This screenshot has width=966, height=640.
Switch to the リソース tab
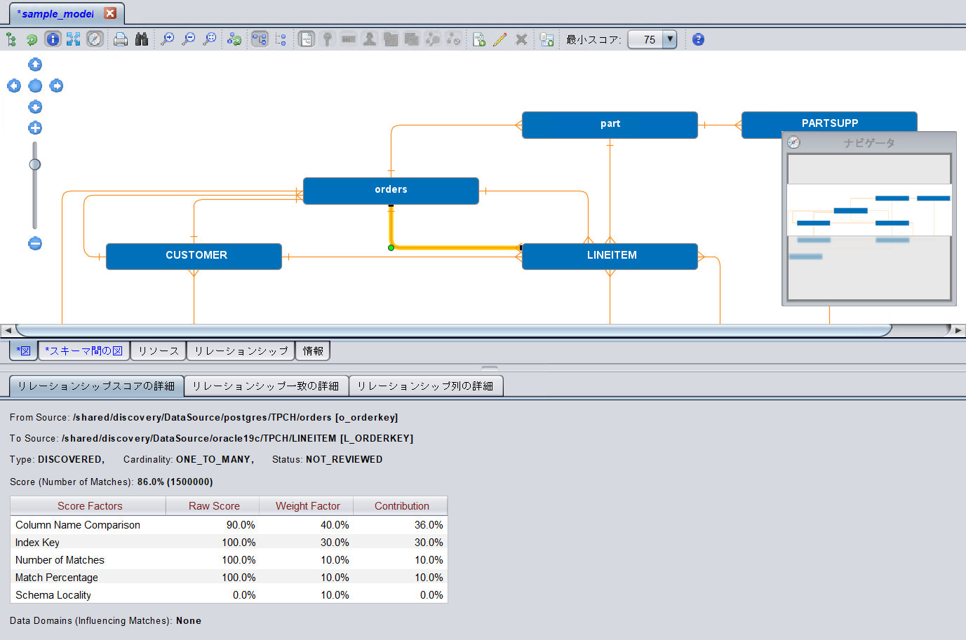[x=159, y=350]
